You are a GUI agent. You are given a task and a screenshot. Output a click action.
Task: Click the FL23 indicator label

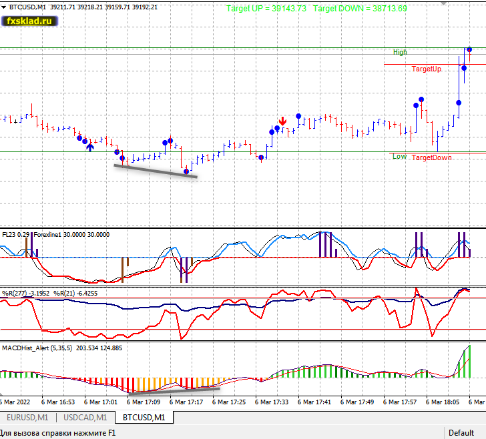[15, 235]
